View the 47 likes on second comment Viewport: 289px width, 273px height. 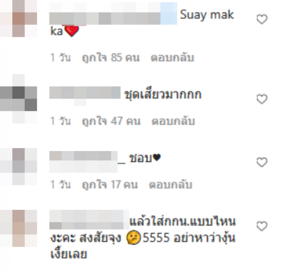[x=111, y=121]
